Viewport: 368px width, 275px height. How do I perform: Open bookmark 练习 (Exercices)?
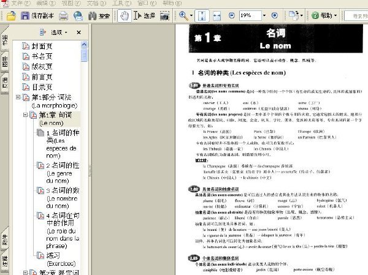coord(61,259)
